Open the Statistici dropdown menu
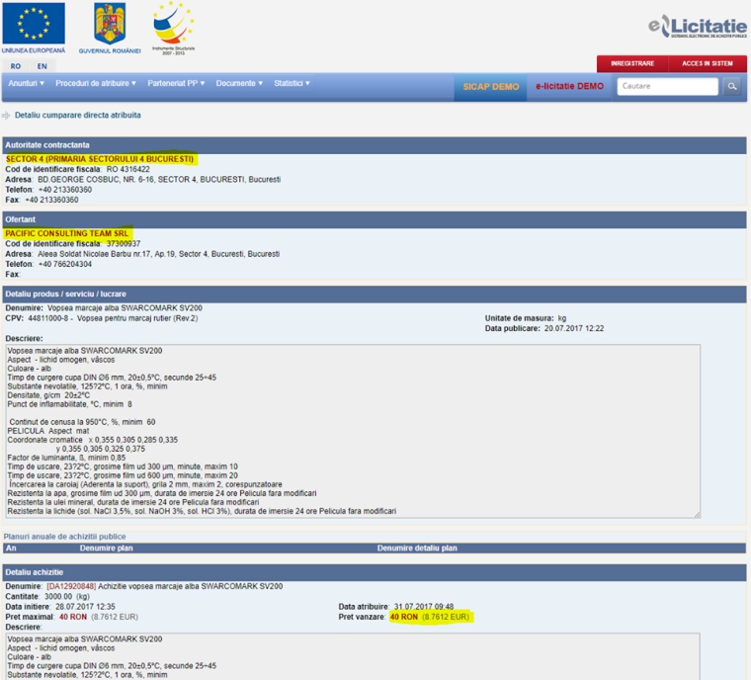The width and height of the screenshot is (751, 680). (292, 83)
